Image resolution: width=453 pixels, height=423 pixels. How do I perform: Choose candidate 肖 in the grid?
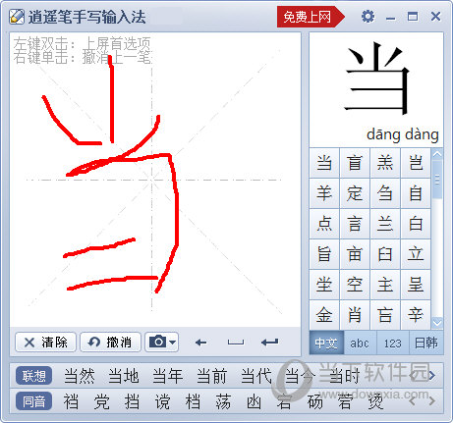[x=355, y=315]
